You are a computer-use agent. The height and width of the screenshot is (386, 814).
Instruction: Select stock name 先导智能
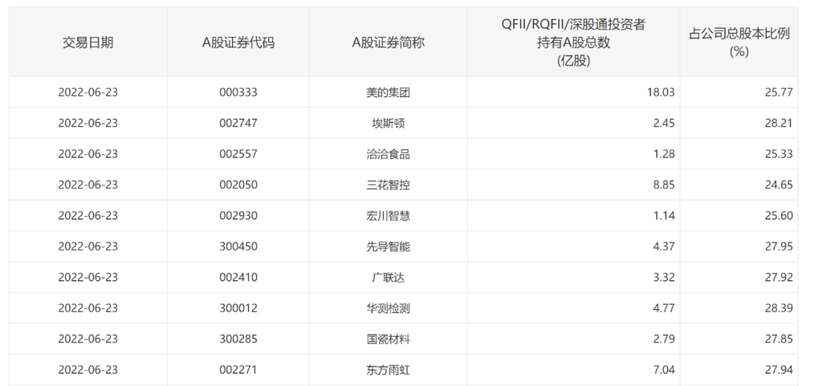(388, 247)
